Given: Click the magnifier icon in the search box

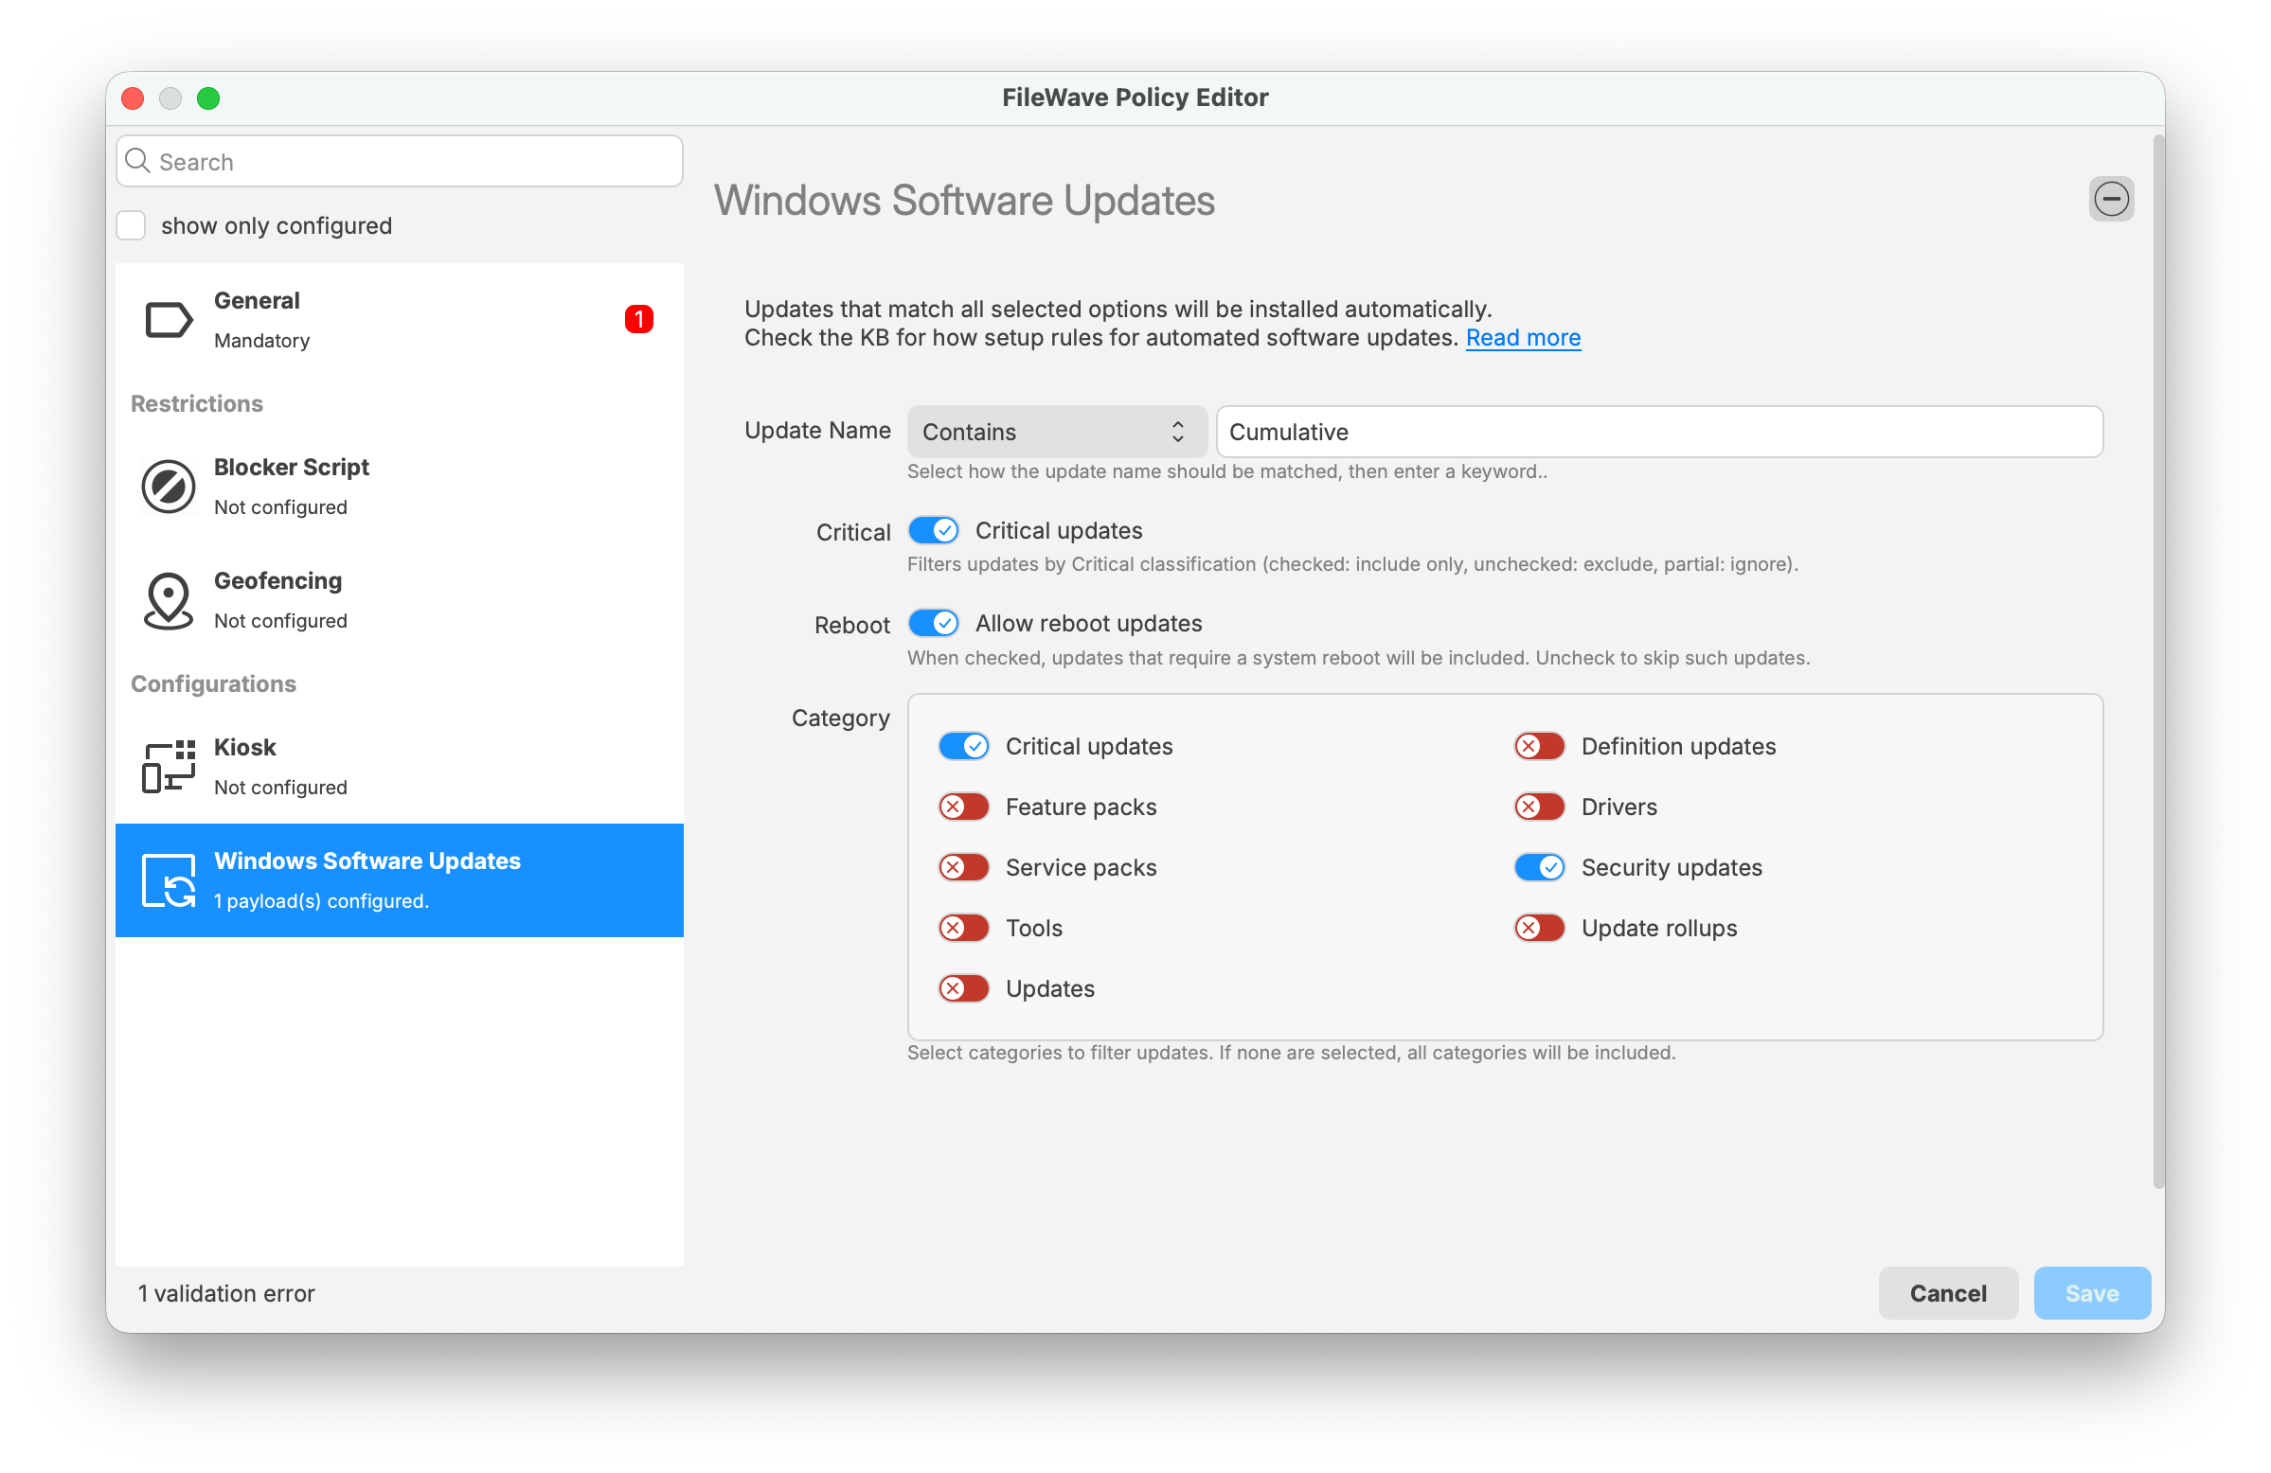Looking at the screenshot, I should [138, 161].
